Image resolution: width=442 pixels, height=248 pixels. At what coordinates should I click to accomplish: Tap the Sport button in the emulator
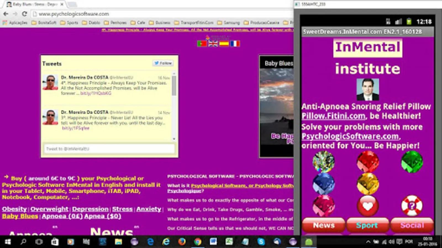[x=368, y=225]
